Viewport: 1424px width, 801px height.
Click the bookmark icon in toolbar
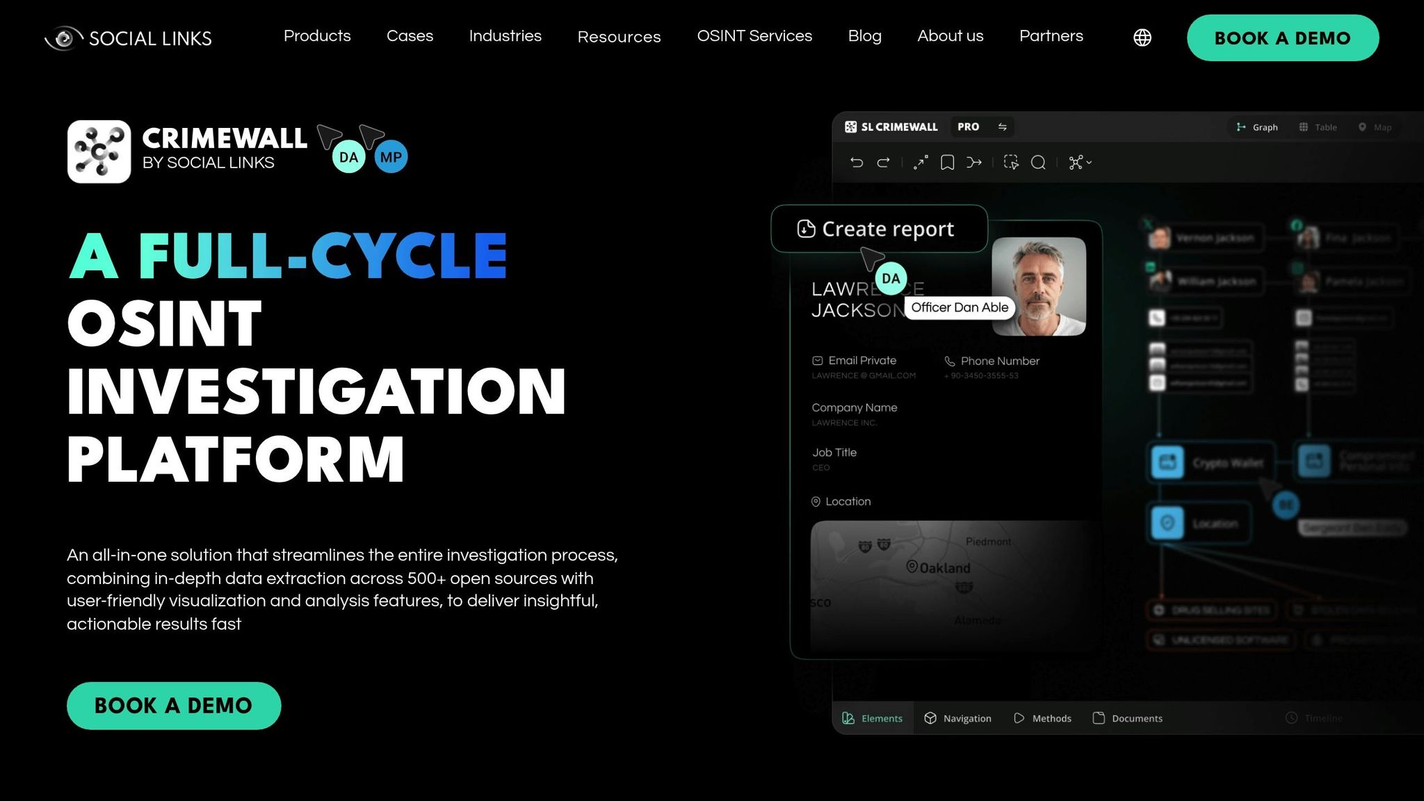point(947,163)
